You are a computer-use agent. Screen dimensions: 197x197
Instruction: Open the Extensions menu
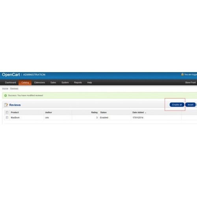pyautogui.click(x=39, y=82)
